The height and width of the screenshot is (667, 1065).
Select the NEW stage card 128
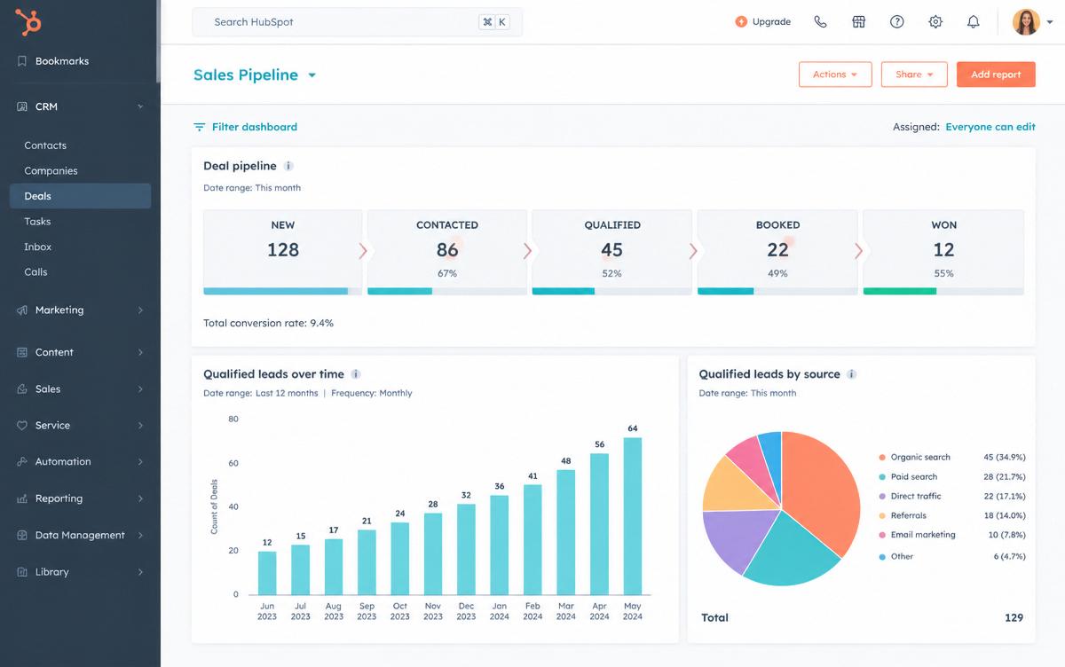tap(283, 252)
